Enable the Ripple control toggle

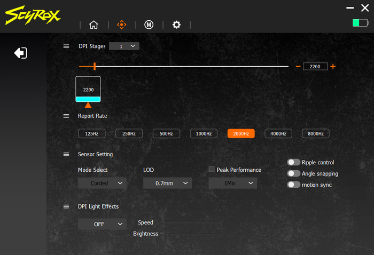pos(293,162)
